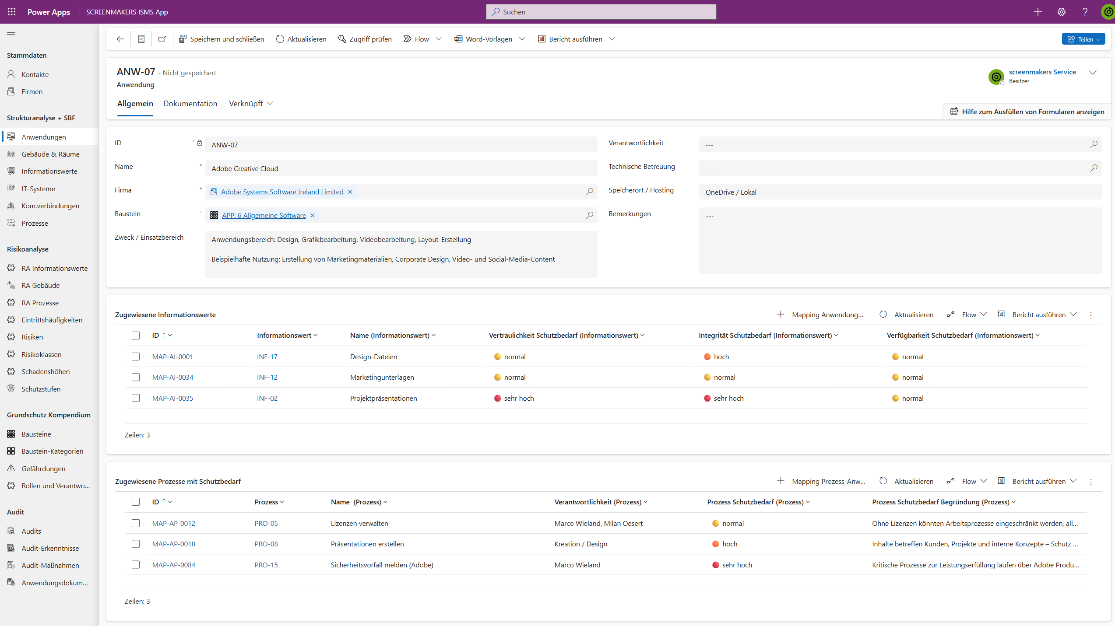
Task: Open Informationswerte in the sidebar
Action: [x=49, y=171]
